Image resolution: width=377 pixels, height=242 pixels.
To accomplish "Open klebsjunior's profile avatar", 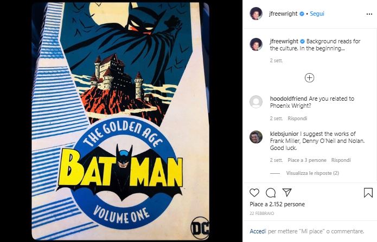I will [x=256, y=137].
